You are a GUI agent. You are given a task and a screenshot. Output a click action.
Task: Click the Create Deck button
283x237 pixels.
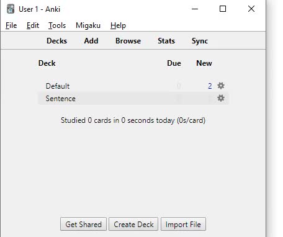[133, 224]
